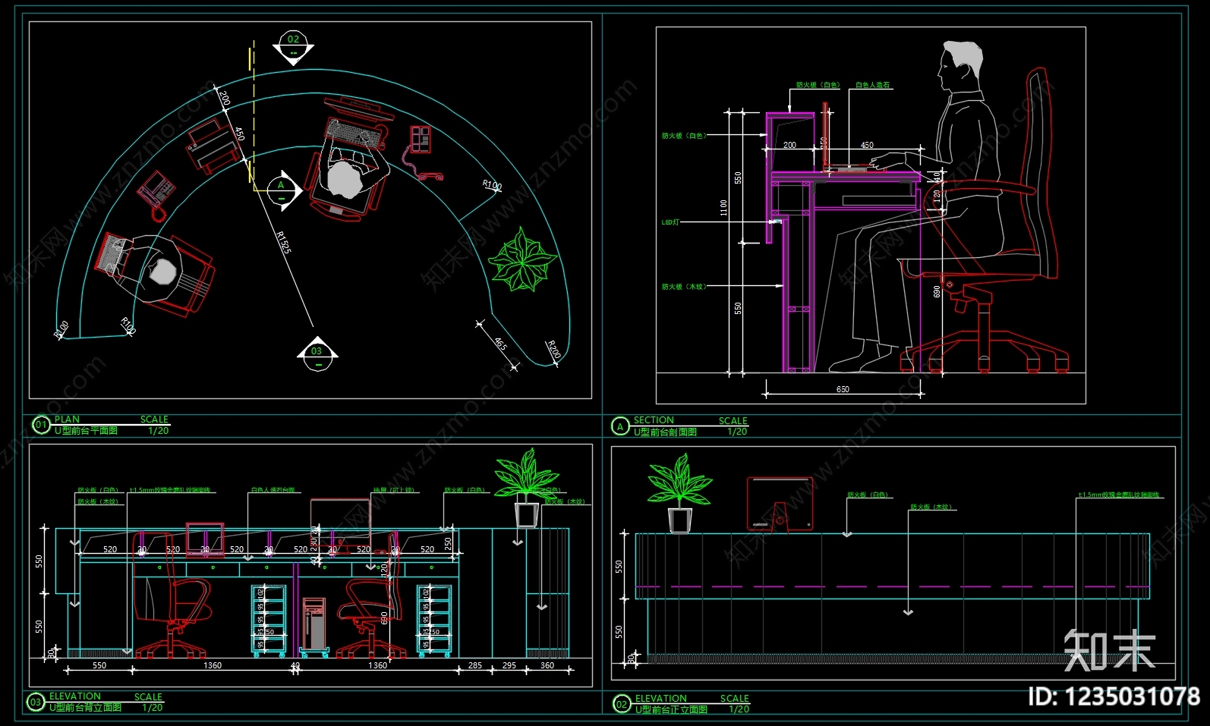Click the 360 dimension in elevation 03
1210x726 pixels.
[547, 665]
